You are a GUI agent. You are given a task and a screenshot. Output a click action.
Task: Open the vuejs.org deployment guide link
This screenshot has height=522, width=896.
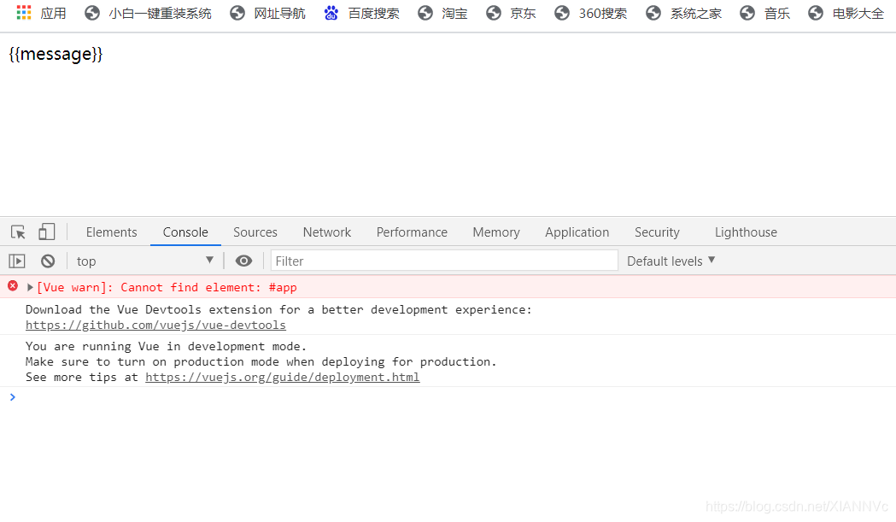tap(282, 377)
